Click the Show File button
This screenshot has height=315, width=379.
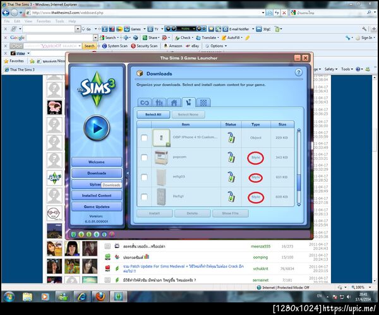[230, 213]
